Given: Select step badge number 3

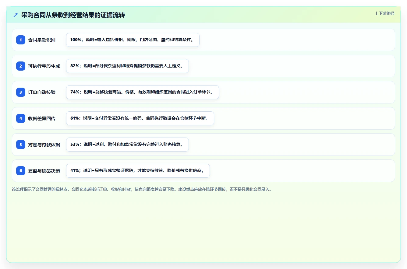Looking at the screenshot, I should point(21,92).
